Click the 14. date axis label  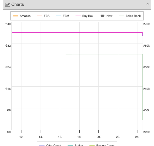[41, 137]
